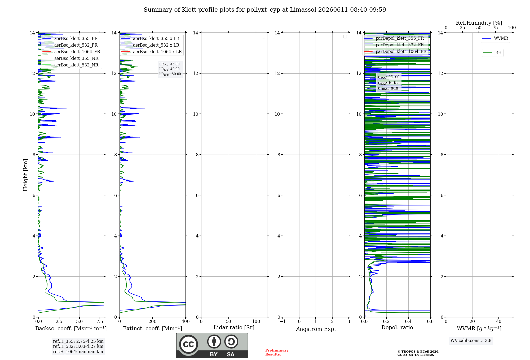530x360 pixels.
Task: Click the '© TROPOS & ECoE 2026.' copyright text
Action: tap(418, 352)
